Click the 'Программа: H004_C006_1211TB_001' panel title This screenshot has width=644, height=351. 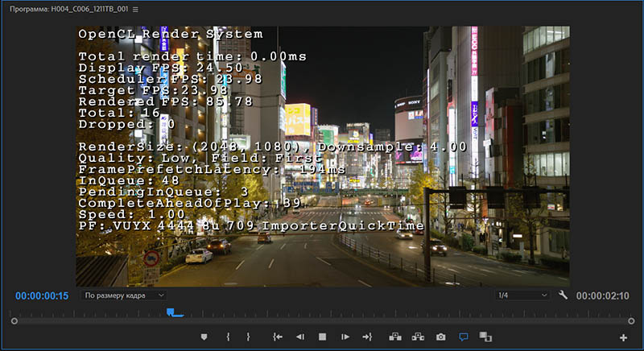coord(69,9)
